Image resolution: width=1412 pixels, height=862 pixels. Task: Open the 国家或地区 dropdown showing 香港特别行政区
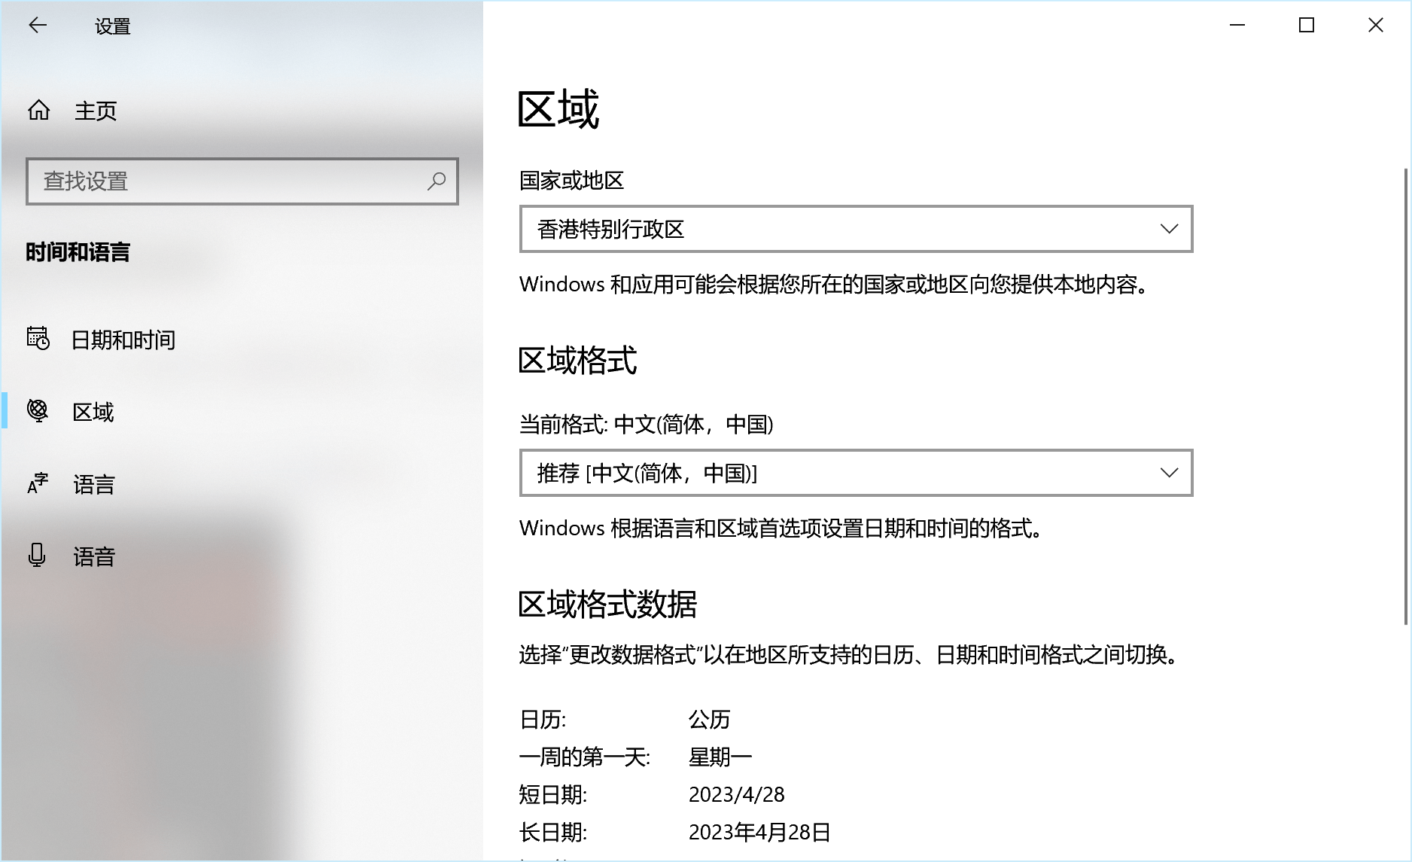coord(856,229)
